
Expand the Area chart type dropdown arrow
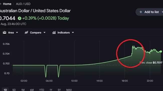pyautogui.click(x=17, y=33)
